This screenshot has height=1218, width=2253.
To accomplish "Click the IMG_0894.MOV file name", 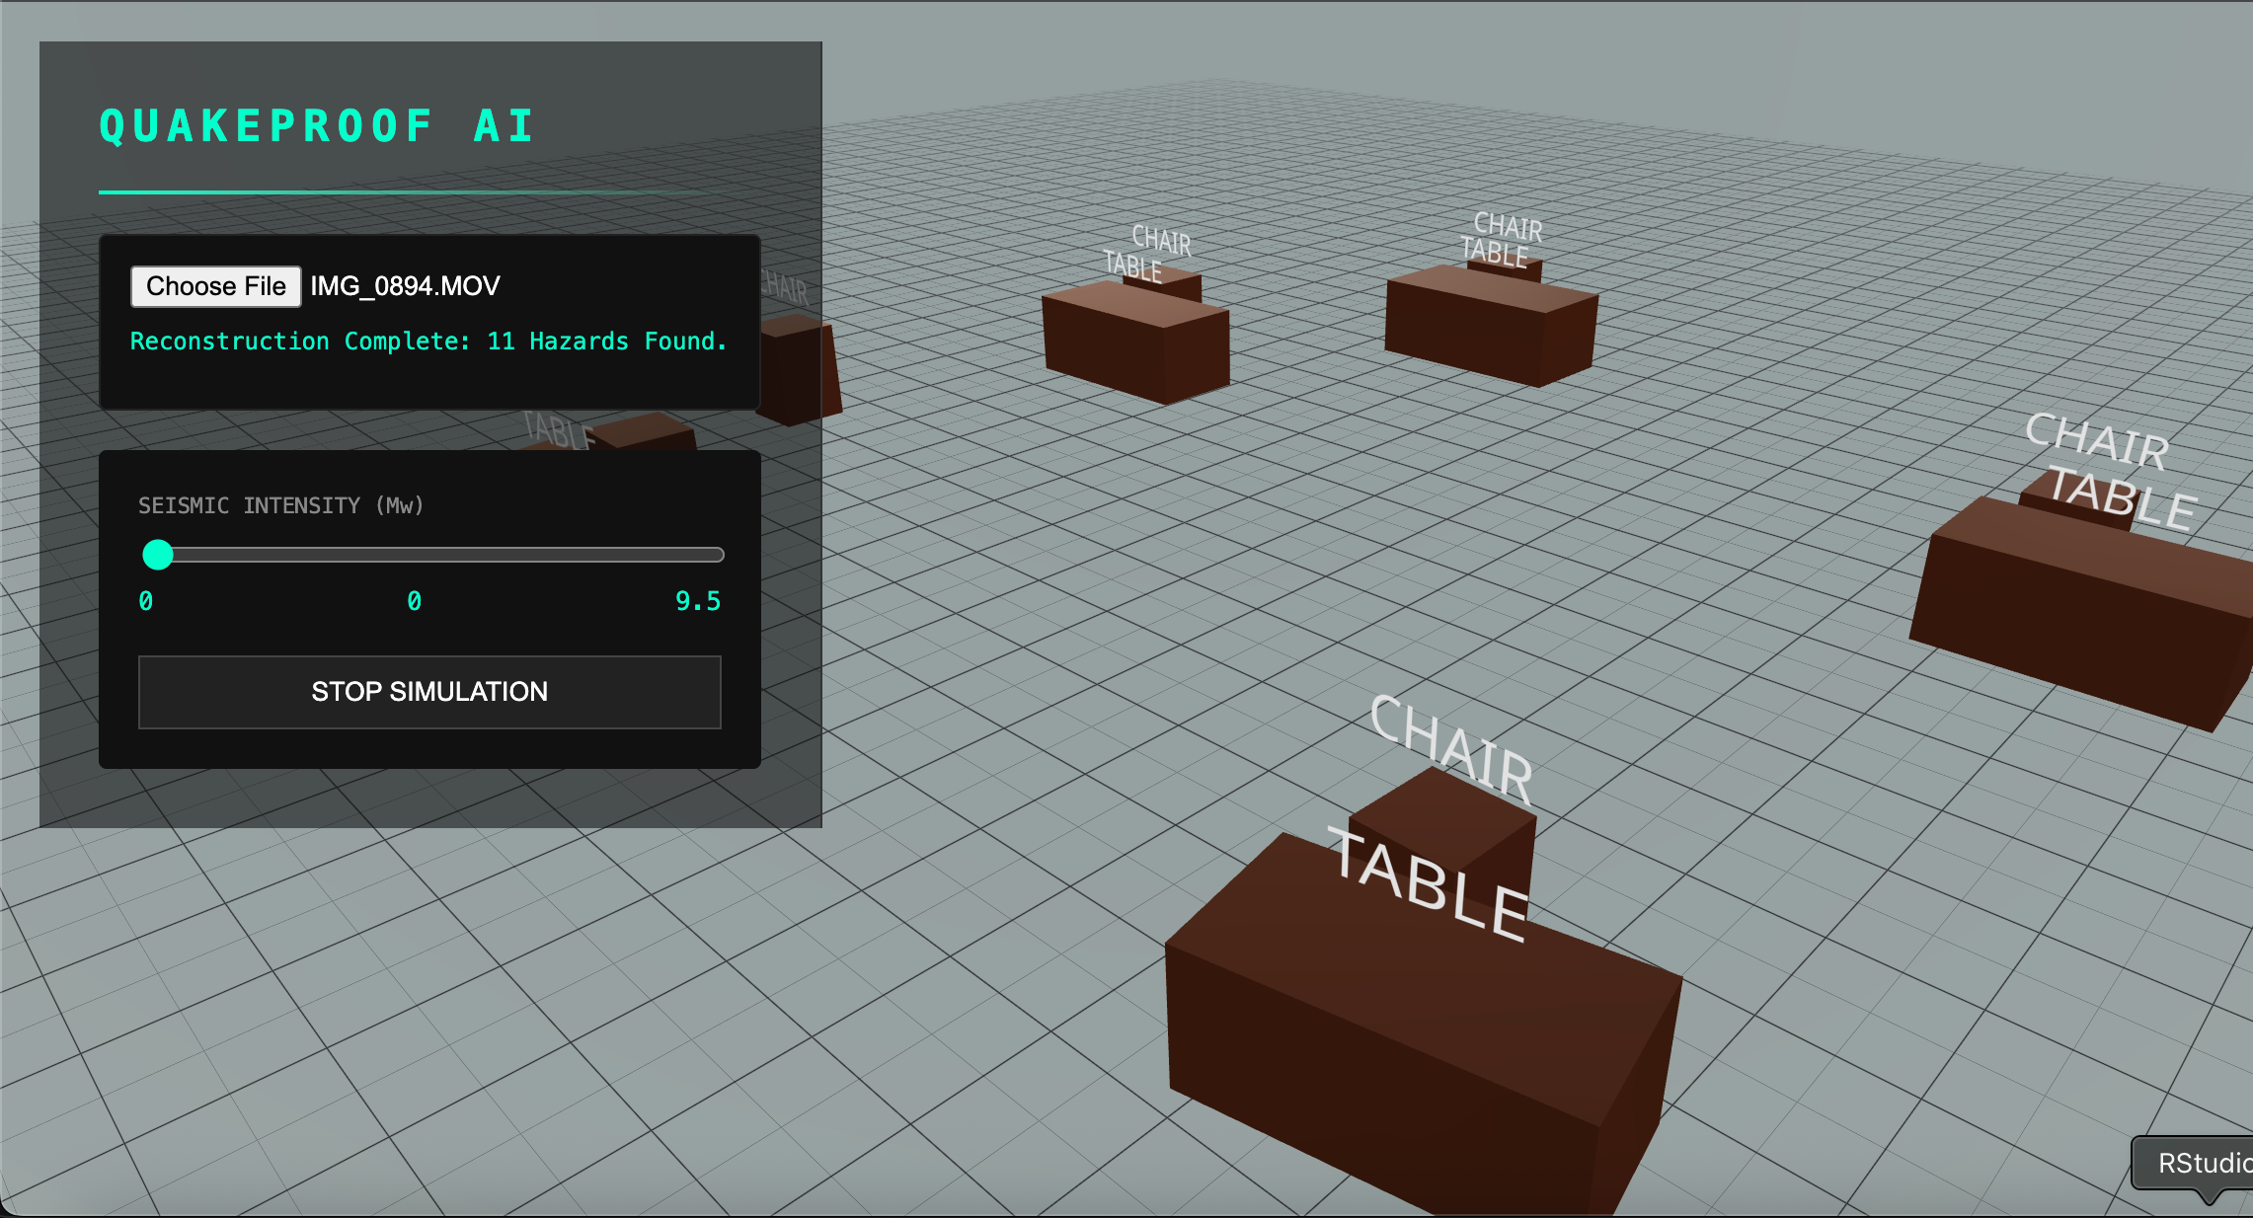I will 405,286.
